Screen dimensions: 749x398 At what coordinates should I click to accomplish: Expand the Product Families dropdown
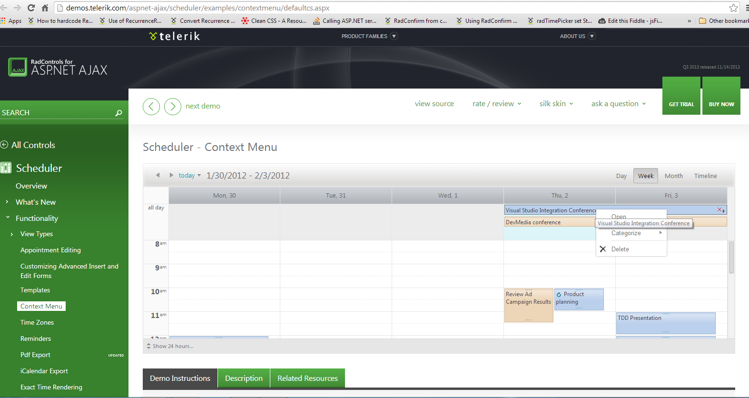coord(394,36)
